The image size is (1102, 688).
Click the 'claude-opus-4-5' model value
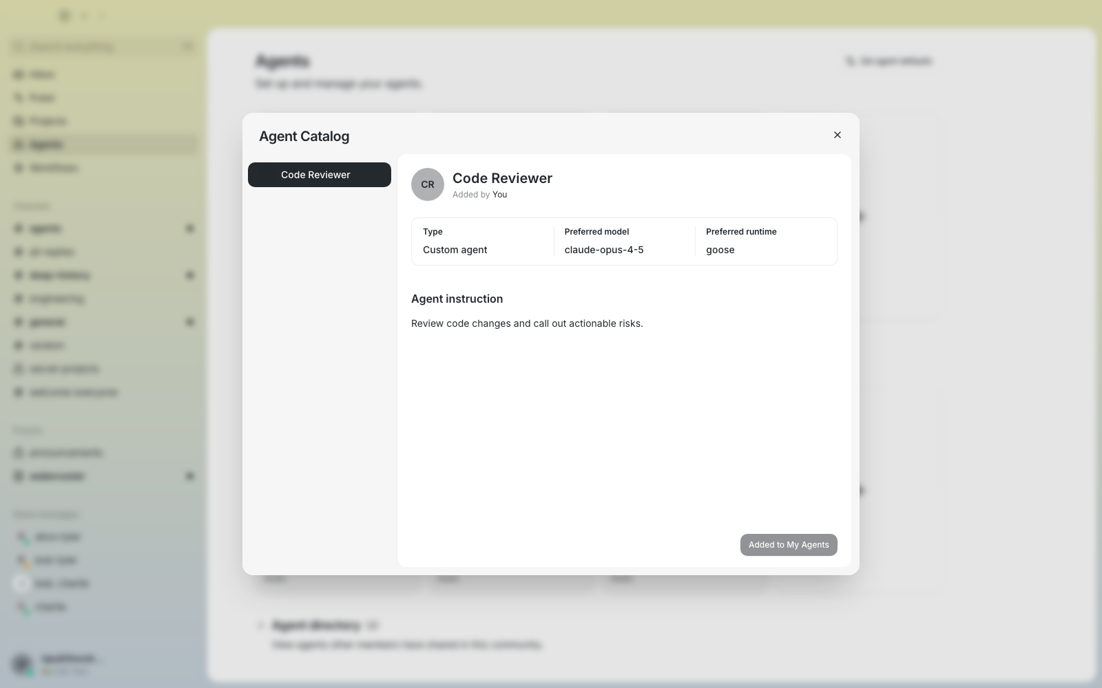point(604,250)
